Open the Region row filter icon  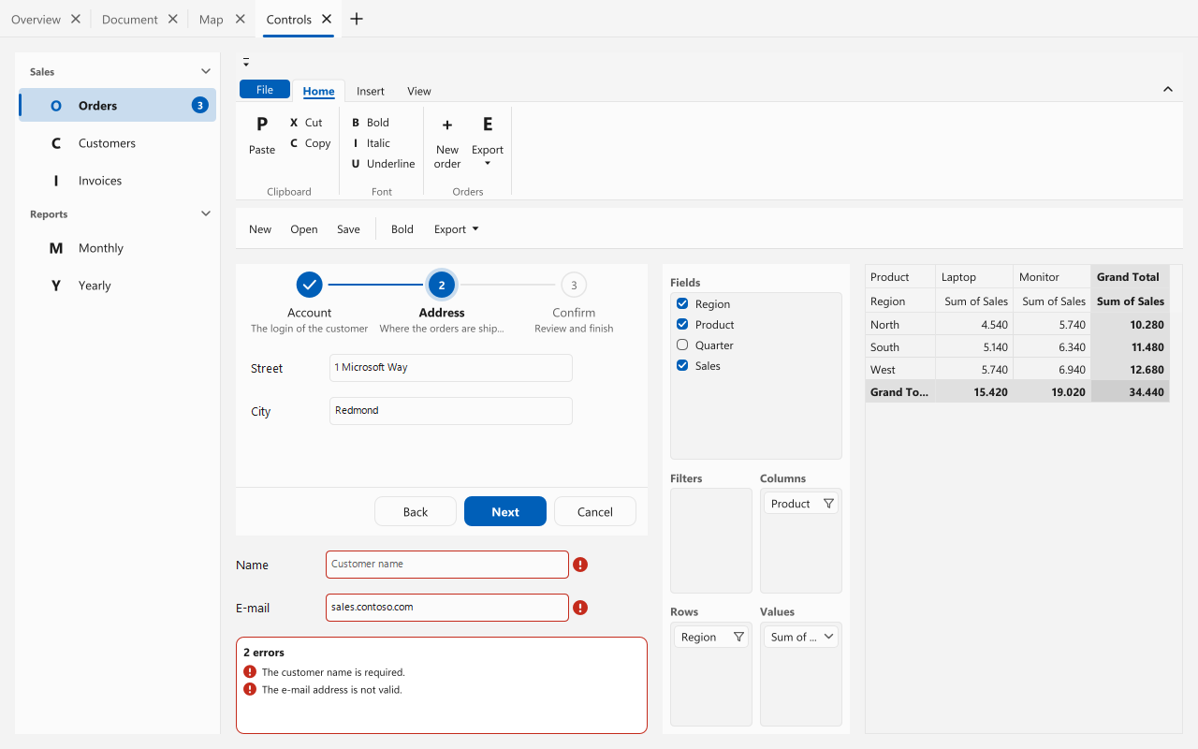point(738,637)
